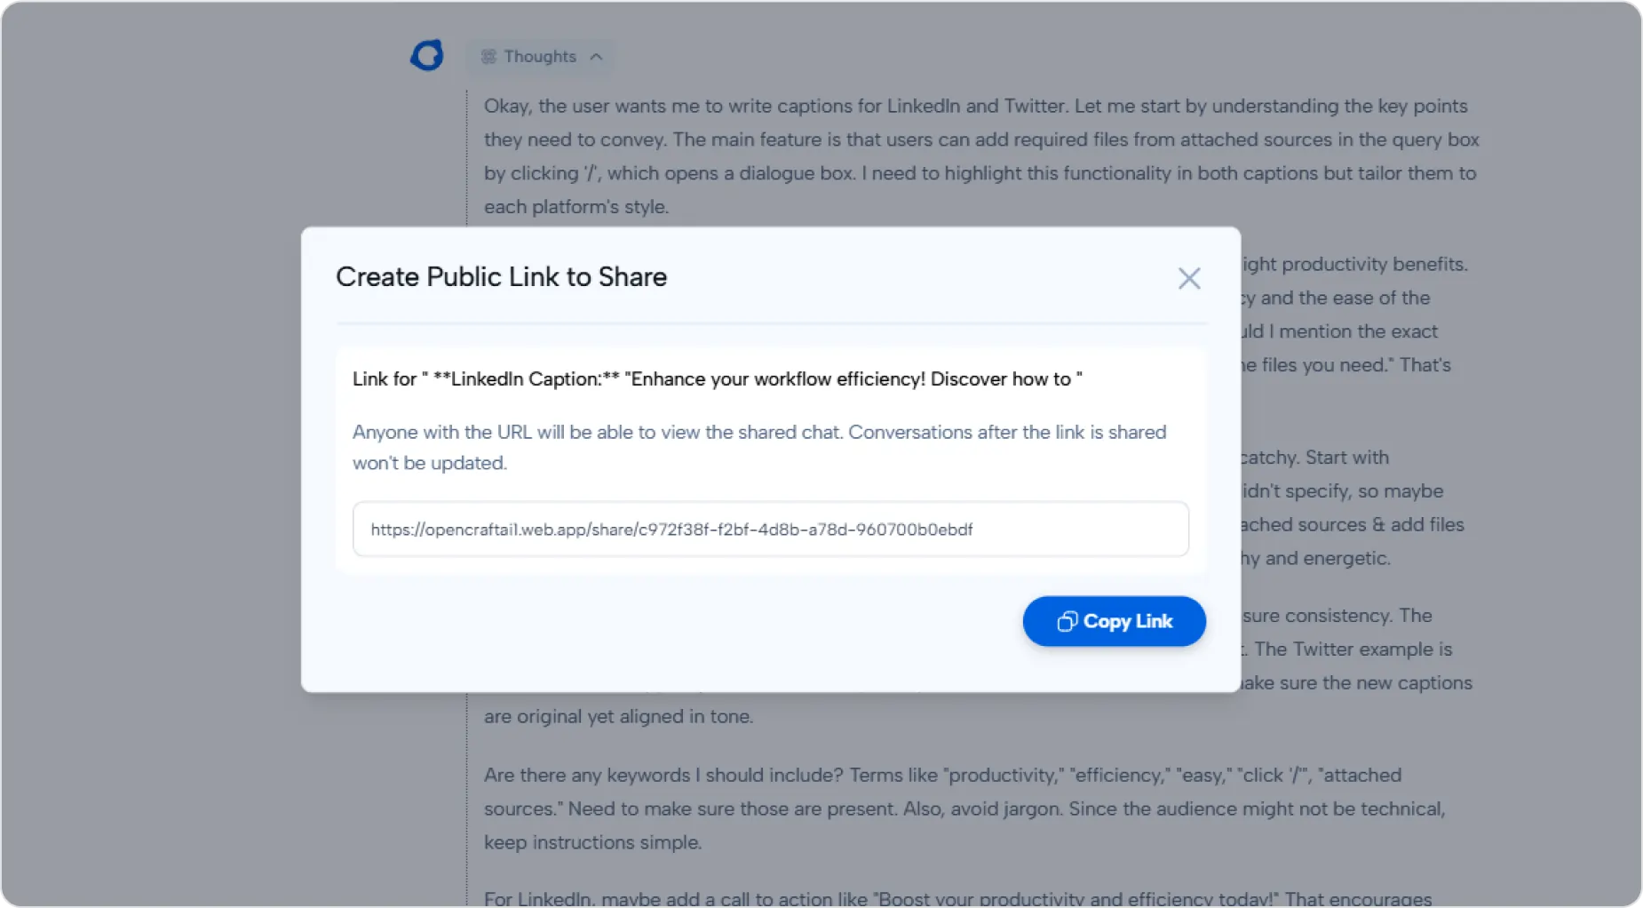Click the assistant logo above the Thoughts section
The height and width of the screenshot is (908, 1643).
tap(426, 54)
